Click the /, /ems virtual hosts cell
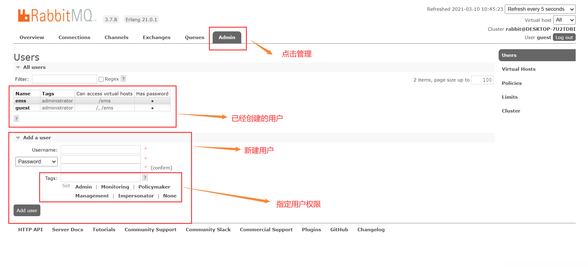The height and width of the screenshot is (270, 588). pyautogui.click(x=104, y=108)
